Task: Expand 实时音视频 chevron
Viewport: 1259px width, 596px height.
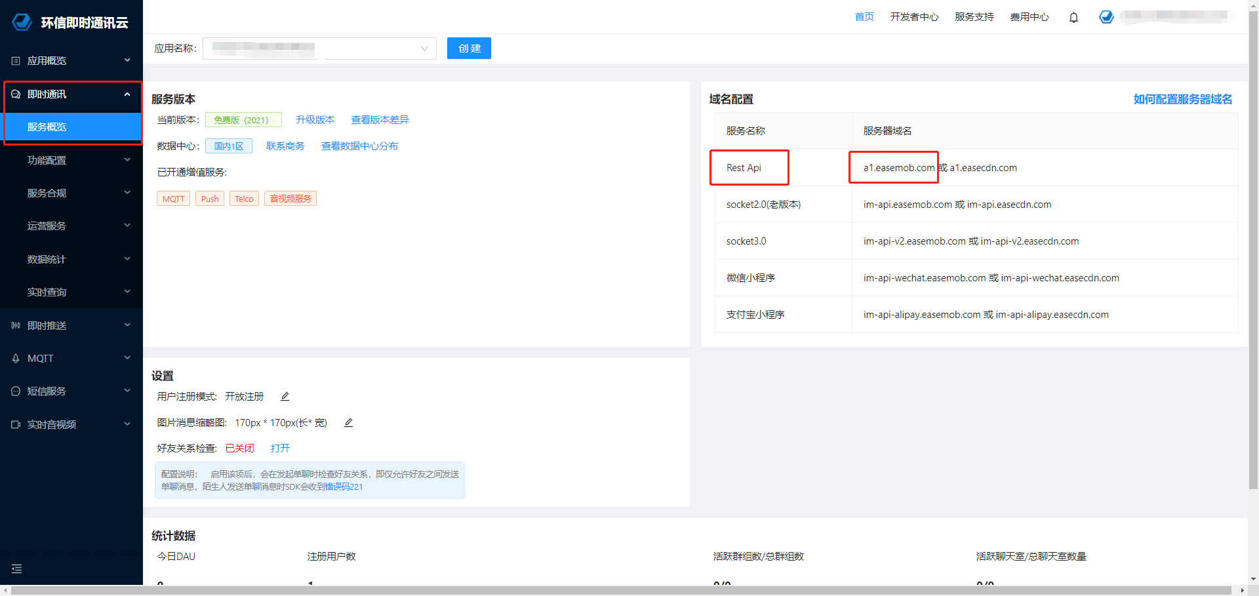Action: [127, 424]
